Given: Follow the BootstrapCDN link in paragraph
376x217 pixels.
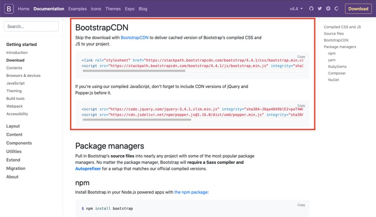Looking at the screenshot, I should point(135,38).
